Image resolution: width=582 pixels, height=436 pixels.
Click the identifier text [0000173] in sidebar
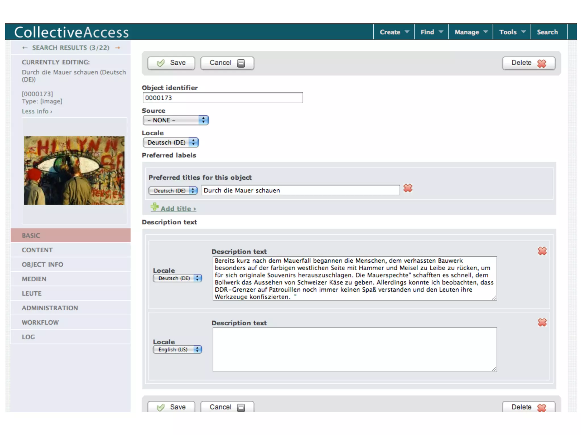pyautogui.click(x=38, y=94)
